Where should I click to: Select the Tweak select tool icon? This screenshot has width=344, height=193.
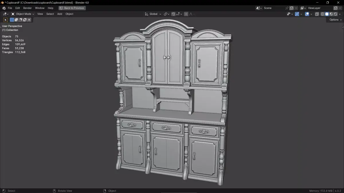coord(5,20)
